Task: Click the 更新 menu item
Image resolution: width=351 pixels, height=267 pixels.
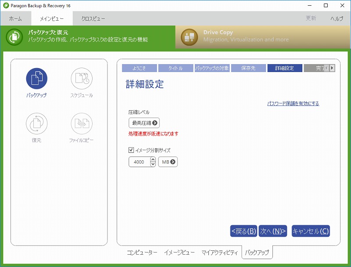Action: [311, 18]
